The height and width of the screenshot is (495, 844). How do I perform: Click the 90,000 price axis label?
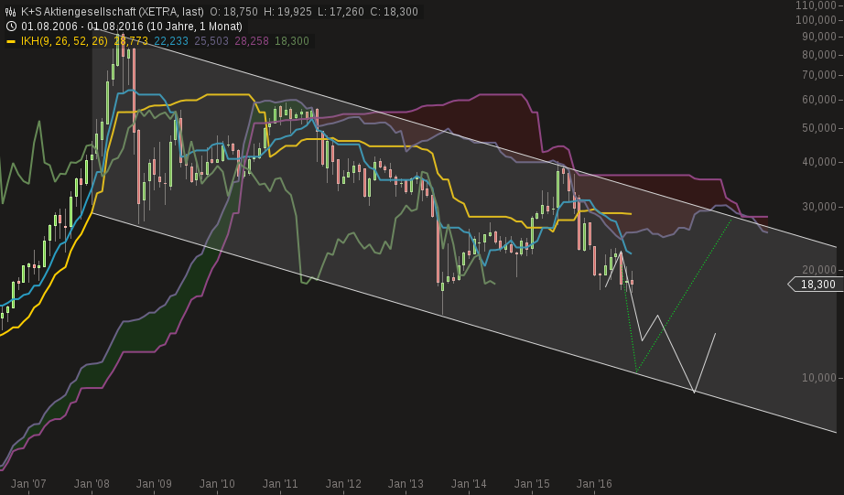(818, 37)
